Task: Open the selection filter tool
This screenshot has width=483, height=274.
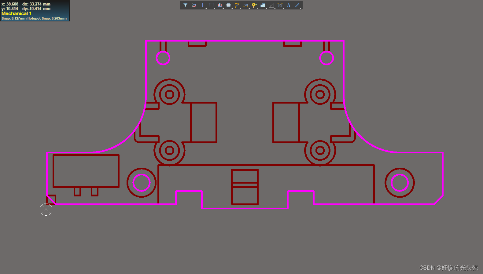Action: 185,5
